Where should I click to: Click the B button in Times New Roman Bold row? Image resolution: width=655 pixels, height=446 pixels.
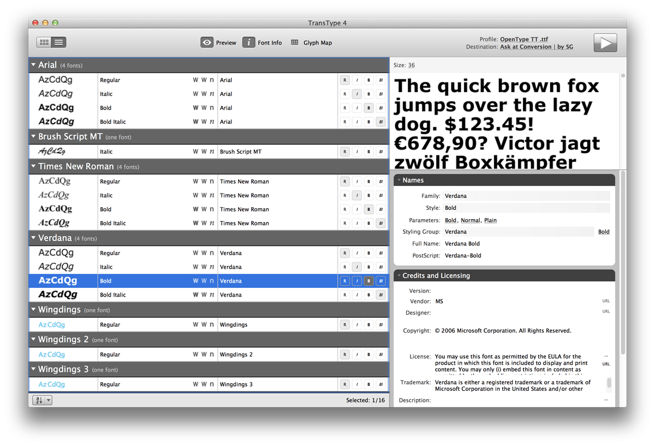tap(368, 209)
